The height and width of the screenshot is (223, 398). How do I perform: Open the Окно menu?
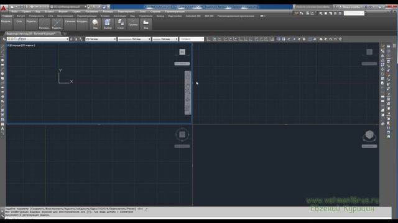142,12
